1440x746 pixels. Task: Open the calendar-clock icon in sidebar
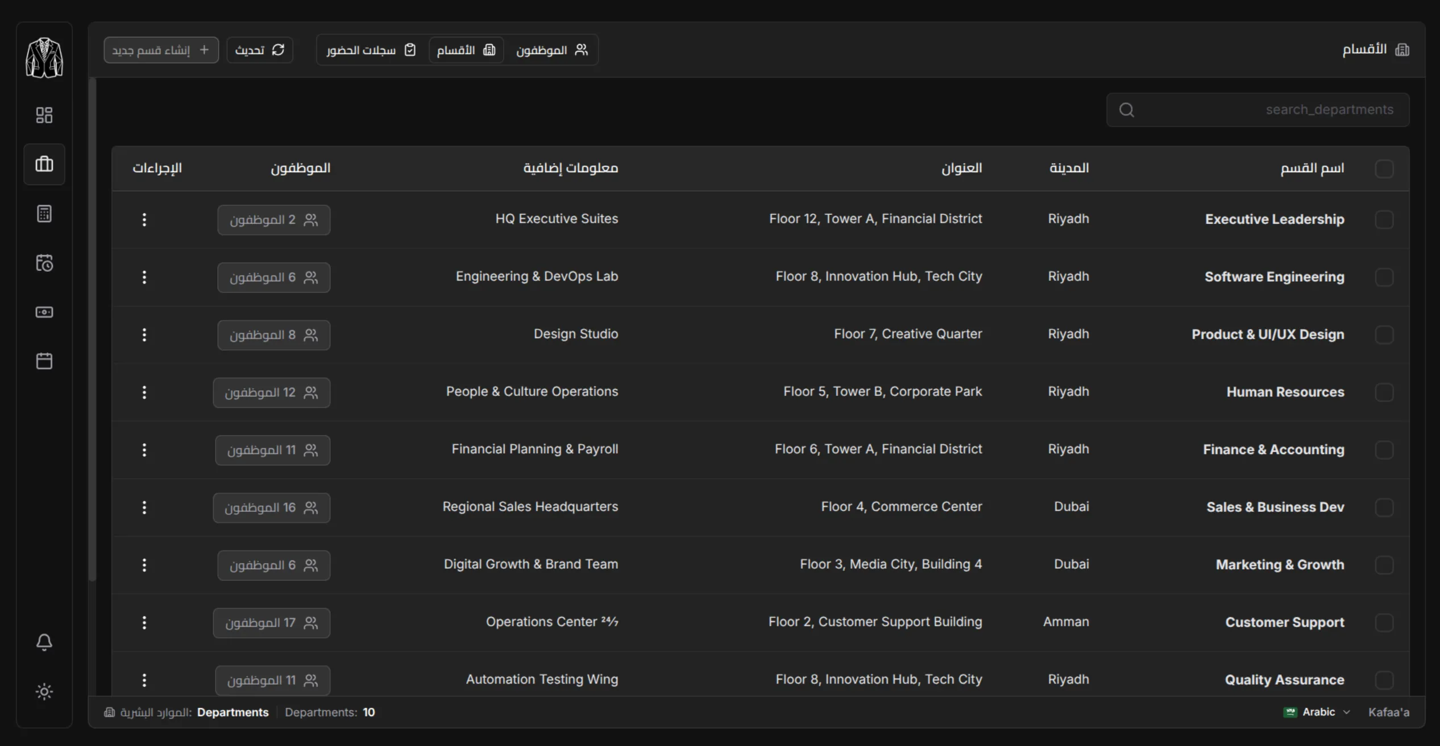click(44, 263)
